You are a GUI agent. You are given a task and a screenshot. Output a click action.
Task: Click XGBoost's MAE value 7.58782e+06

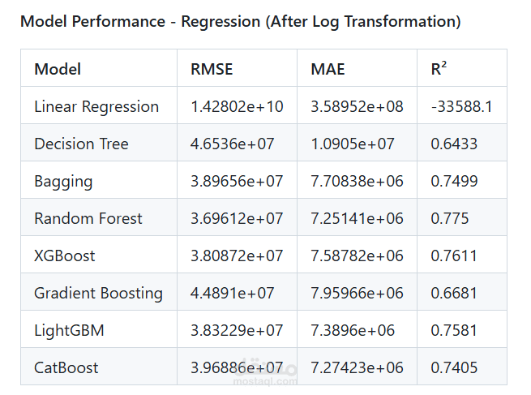point(357,255)
